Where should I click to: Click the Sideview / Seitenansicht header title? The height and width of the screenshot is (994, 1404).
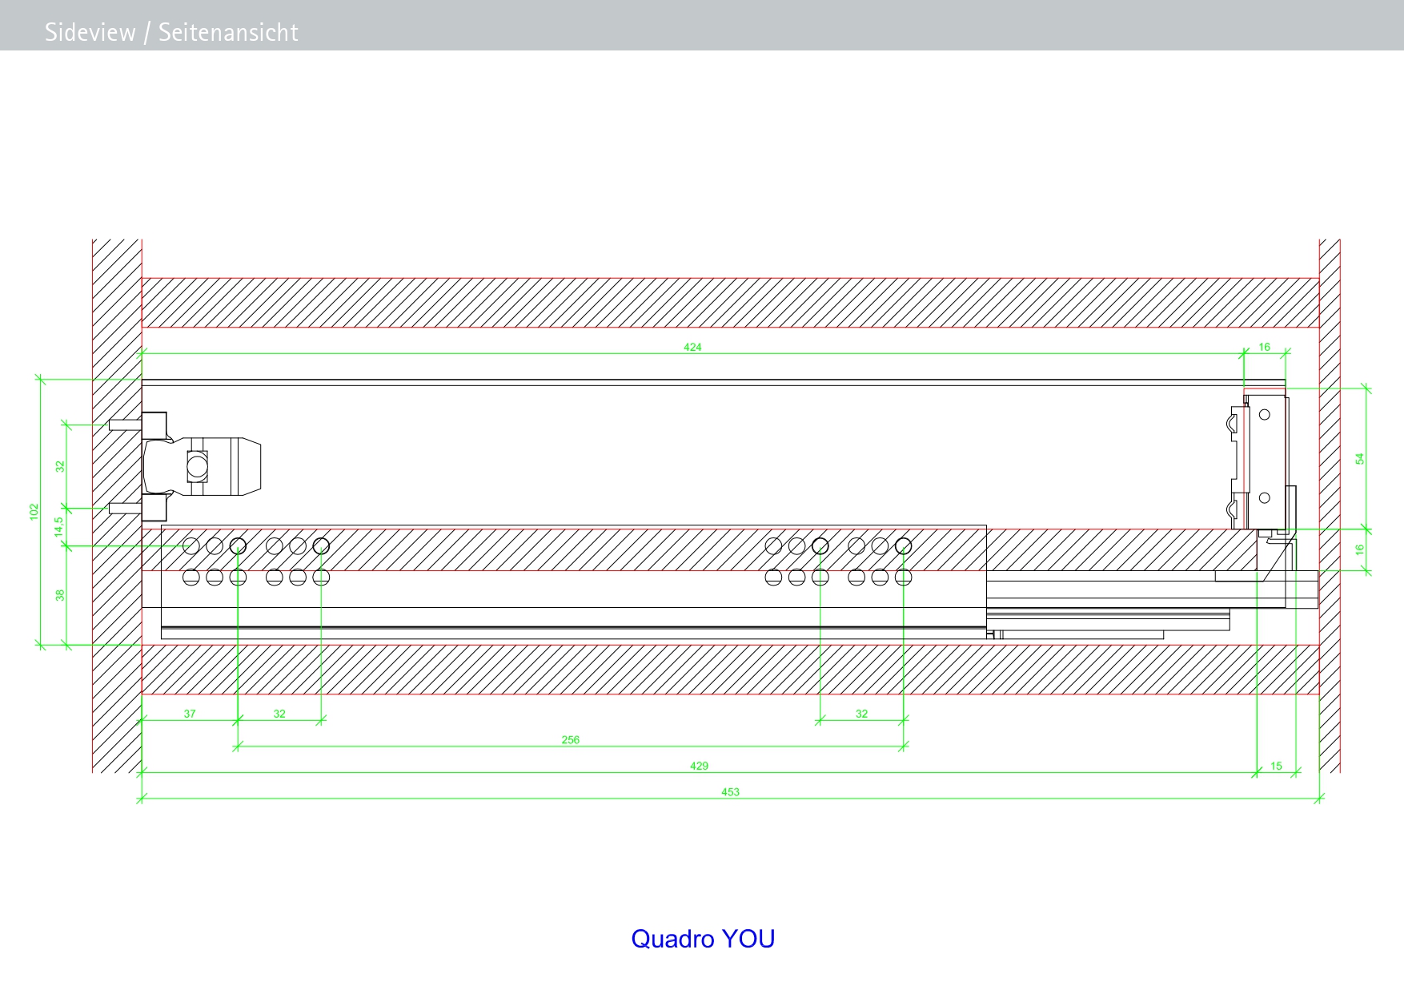tap(171, 32)
